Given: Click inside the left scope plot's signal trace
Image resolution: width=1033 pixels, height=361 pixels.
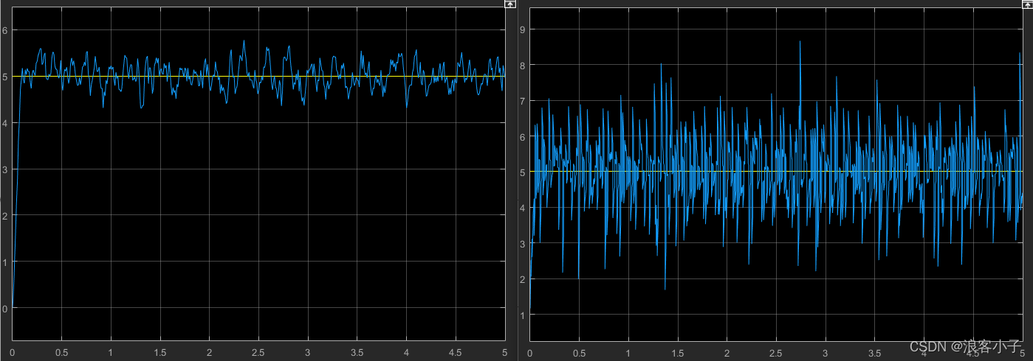Looking at the screenshot, I should pos(258,173).
